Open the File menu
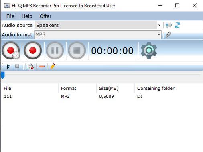The image size is (203, 152). (10, 16)
